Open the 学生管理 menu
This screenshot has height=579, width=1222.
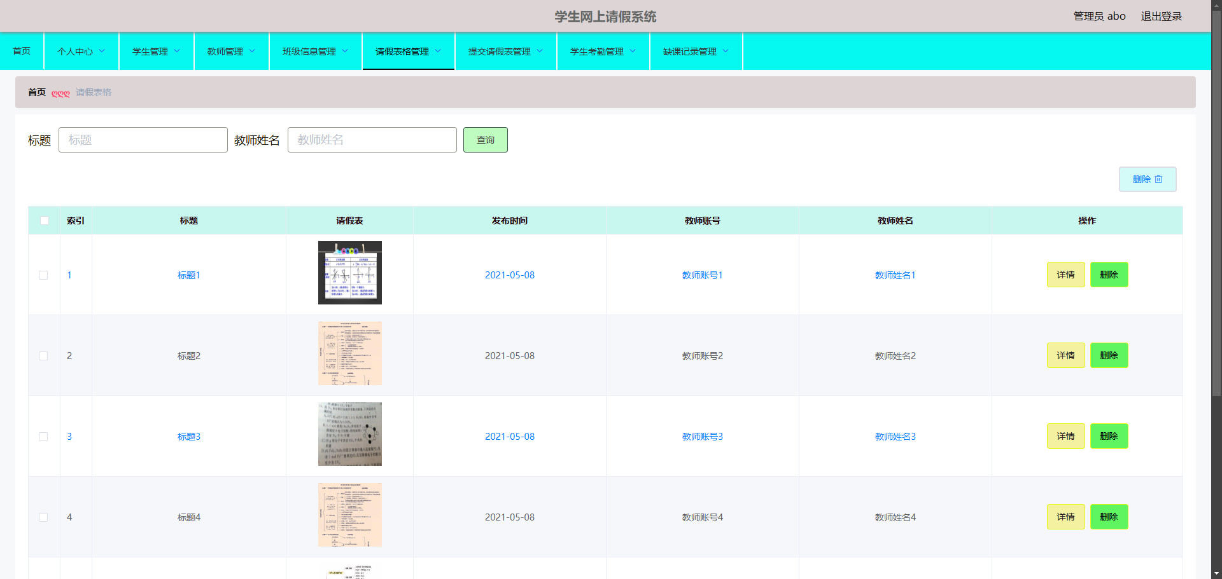[x=157, y=51]
